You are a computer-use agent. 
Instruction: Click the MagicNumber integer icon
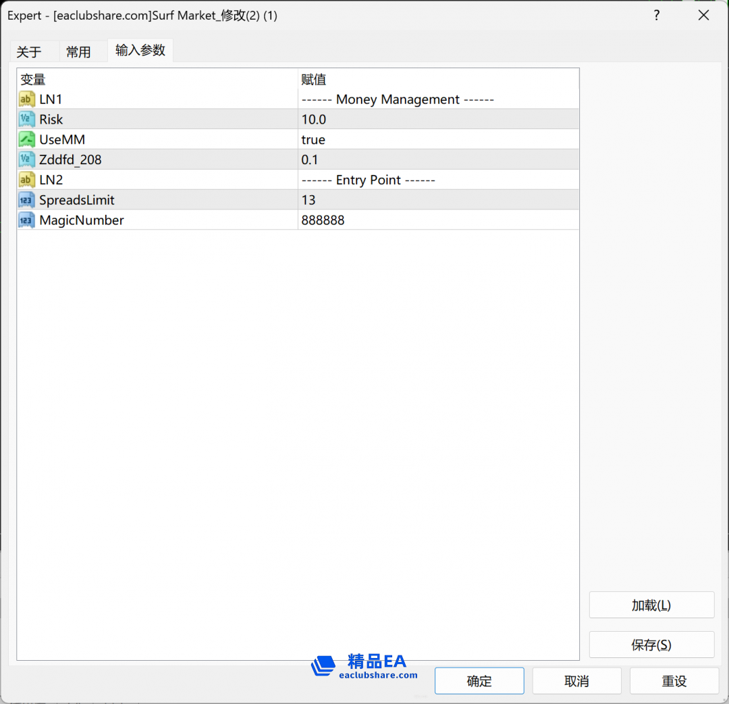[27, 220]
